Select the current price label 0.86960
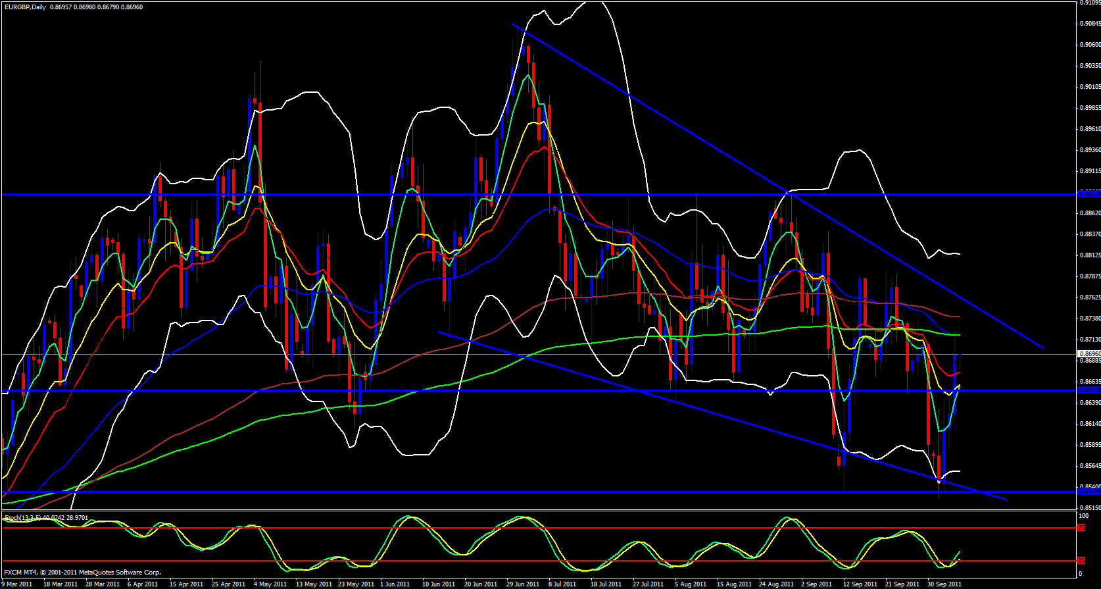1101x589 pixels. click(x=1089, y=354)
